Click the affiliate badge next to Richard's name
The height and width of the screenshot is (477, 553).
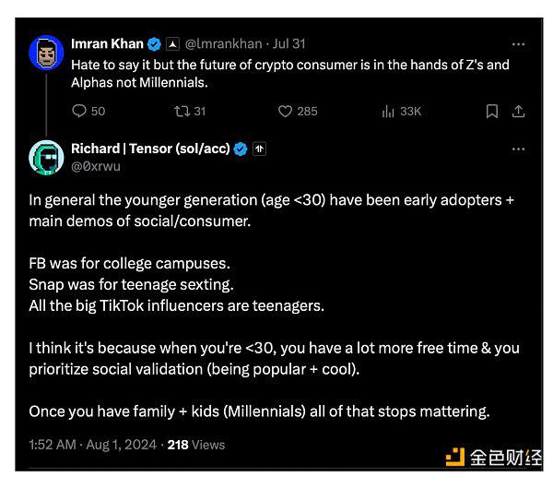pyautogui.click(x=259, y=149)
